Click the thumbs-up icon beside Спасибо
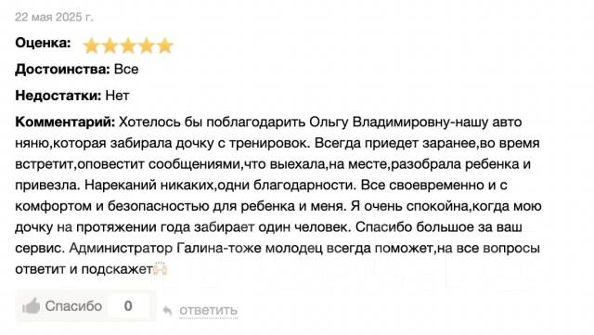 (x=31, y=306)
